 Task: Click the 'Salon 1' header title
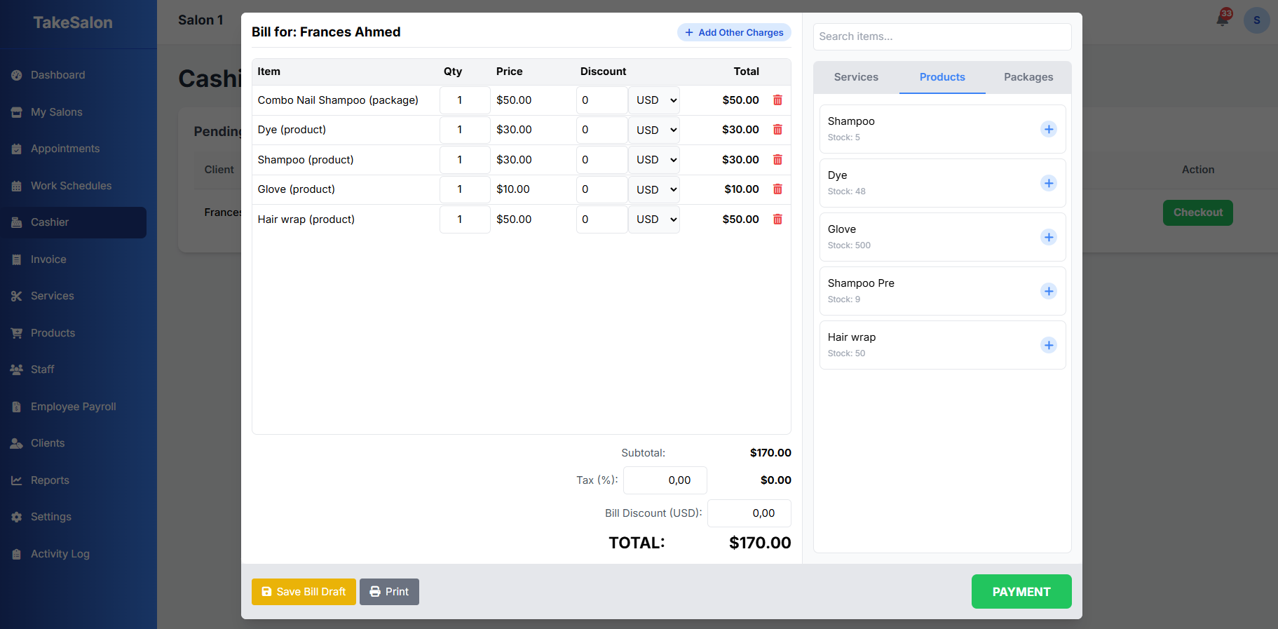tap(200, 20)
